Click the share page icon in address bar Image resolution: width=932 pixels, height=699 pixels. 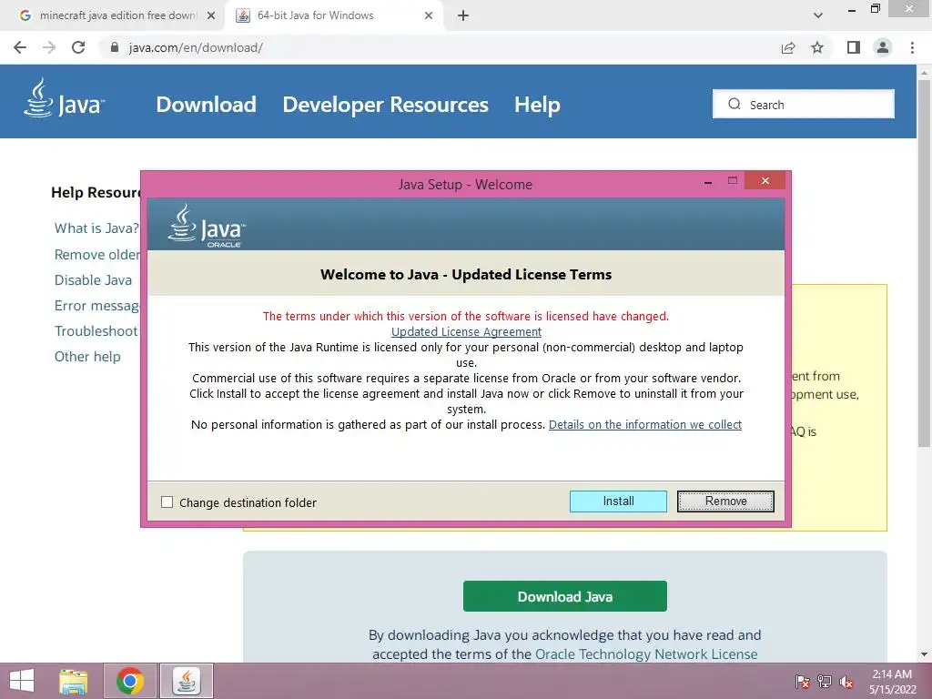788,47
